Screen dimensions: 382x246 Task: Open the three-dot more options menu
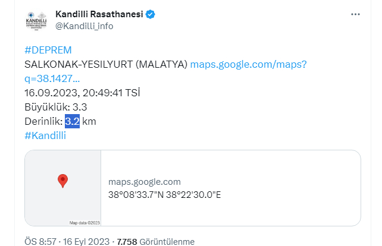point(355,14)
